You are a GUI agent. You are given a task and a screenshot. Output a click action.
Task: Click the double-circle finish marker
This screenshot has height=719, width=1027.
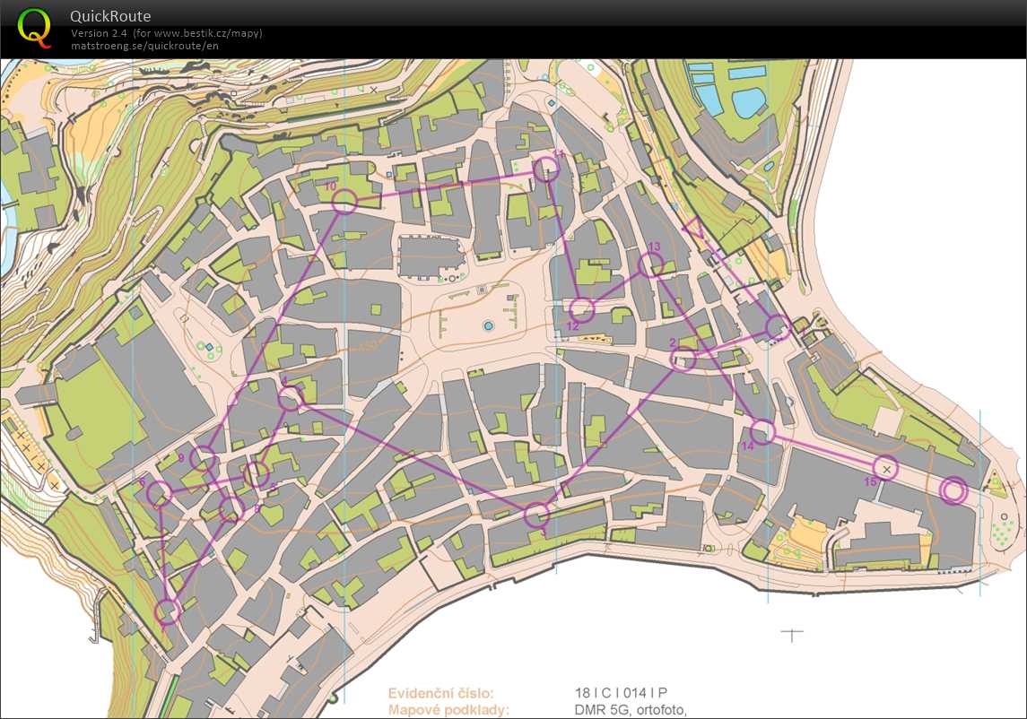[953, 490]
